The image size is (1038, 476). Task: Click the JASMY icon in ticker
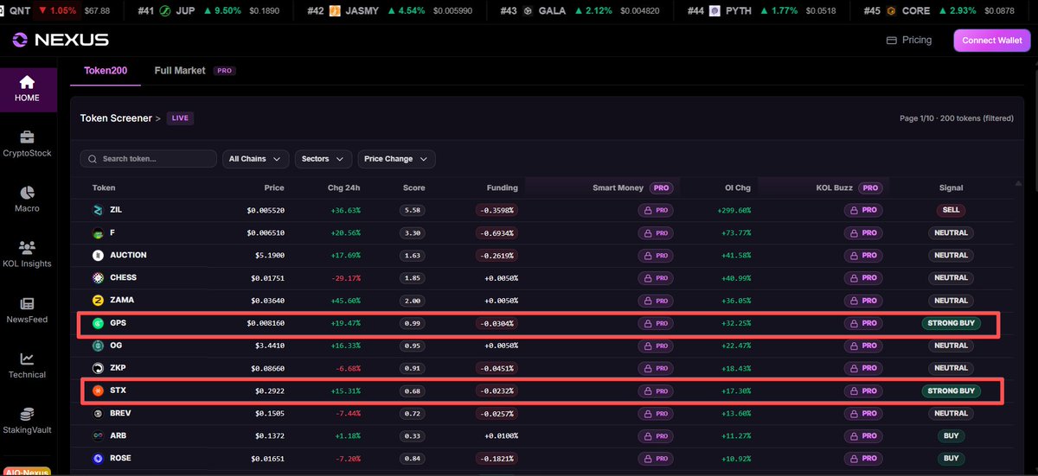click(x=335, y=11)
